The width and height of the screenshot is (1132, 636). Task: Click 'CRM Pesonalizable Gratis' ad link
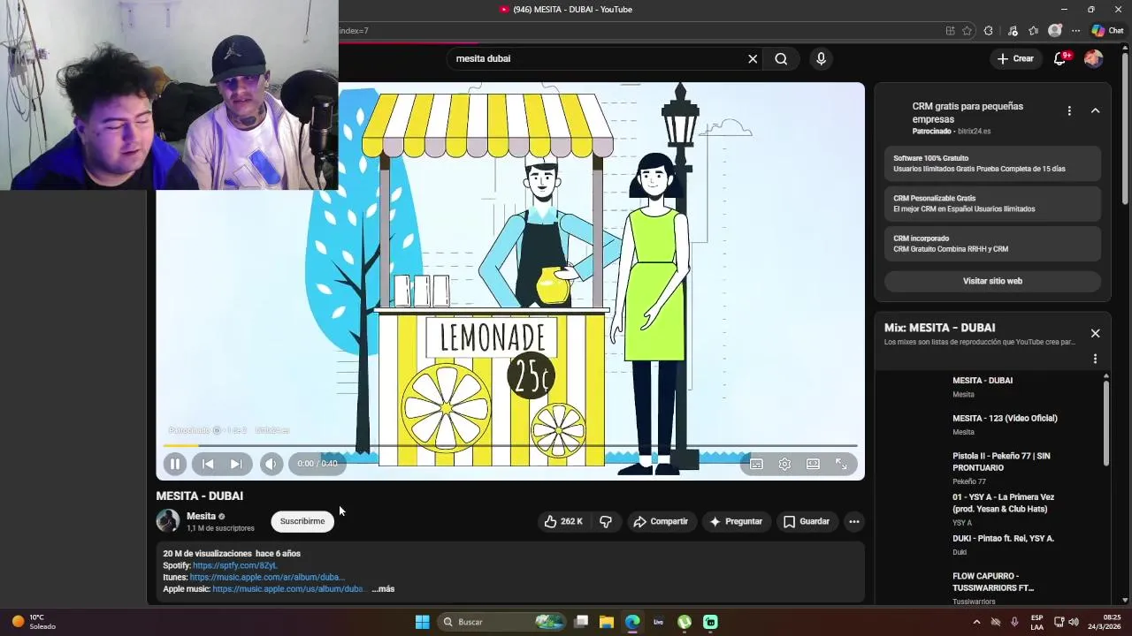coord(992,203)
